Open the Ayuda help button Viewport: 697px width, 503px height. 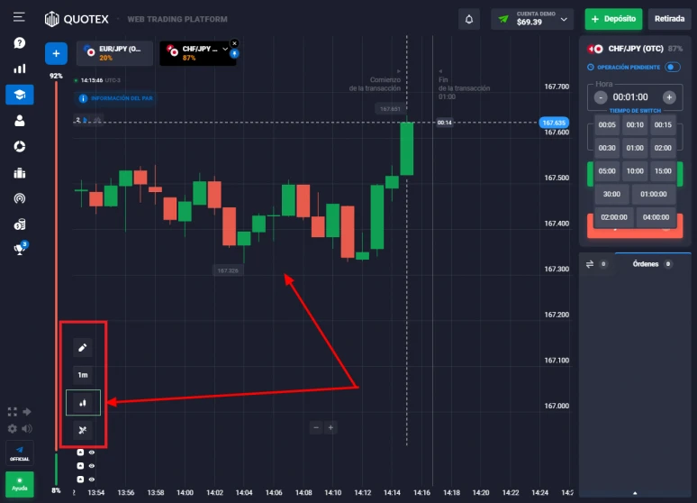click(20, 484)
